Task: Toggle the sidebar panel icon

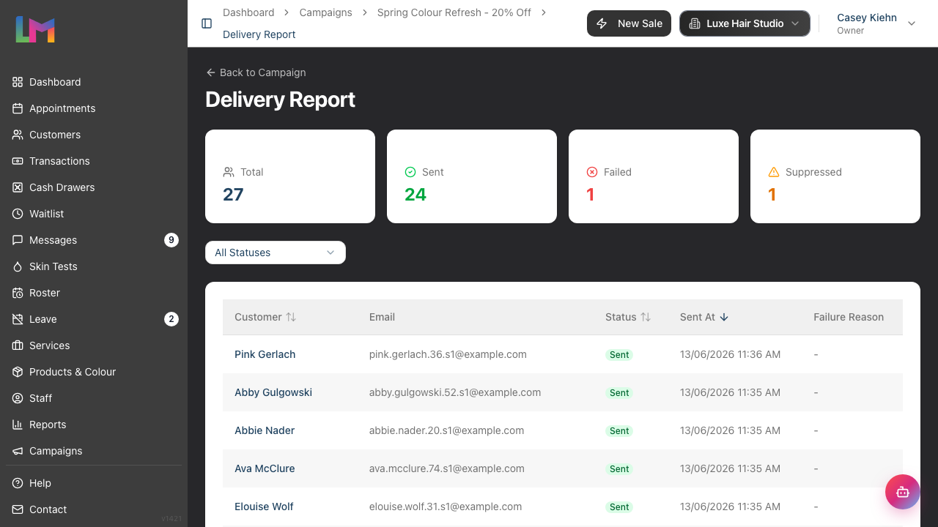Action: [207, 23]
